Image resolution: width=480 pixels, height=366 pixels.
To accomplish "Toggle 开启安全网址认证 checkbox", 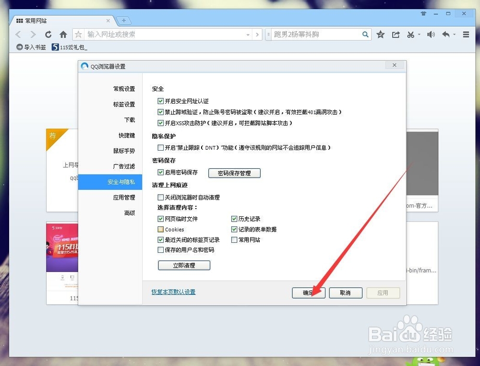I will (x=160, y=101).
